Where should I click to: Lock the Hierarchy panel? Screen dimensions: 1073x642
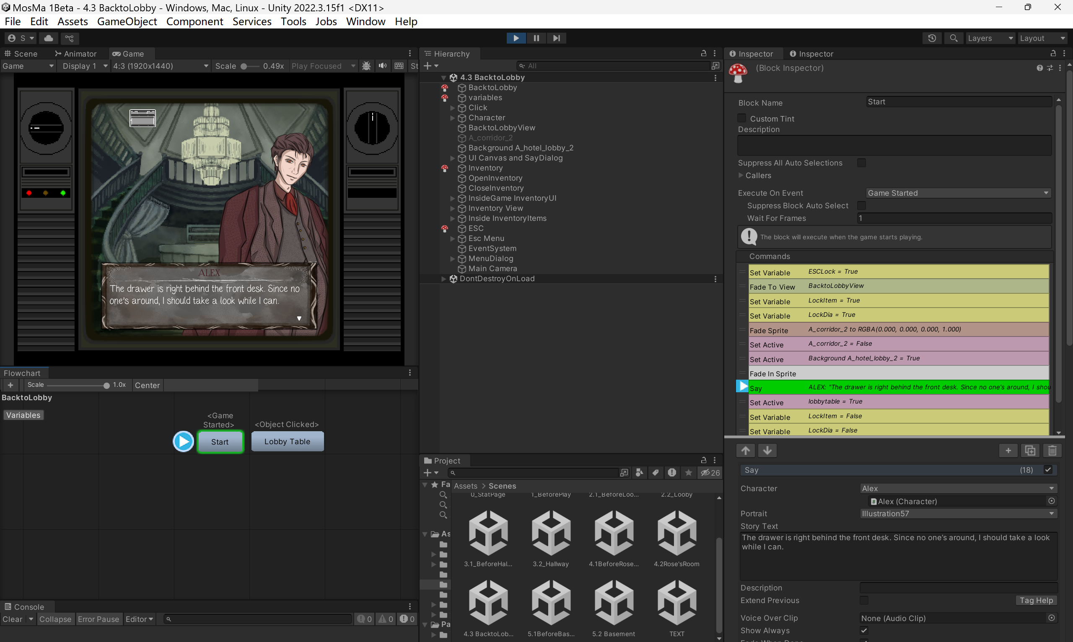(x=703, y=53)
